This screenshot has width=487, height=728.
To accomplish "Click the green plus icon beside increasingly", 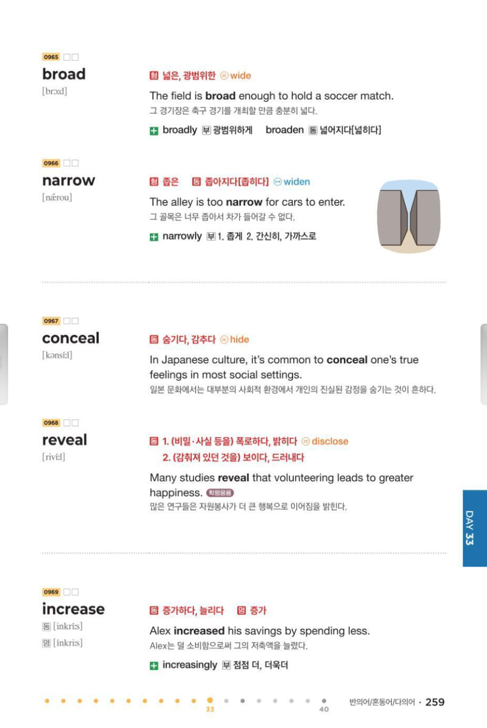I will (x=154, y=666).
